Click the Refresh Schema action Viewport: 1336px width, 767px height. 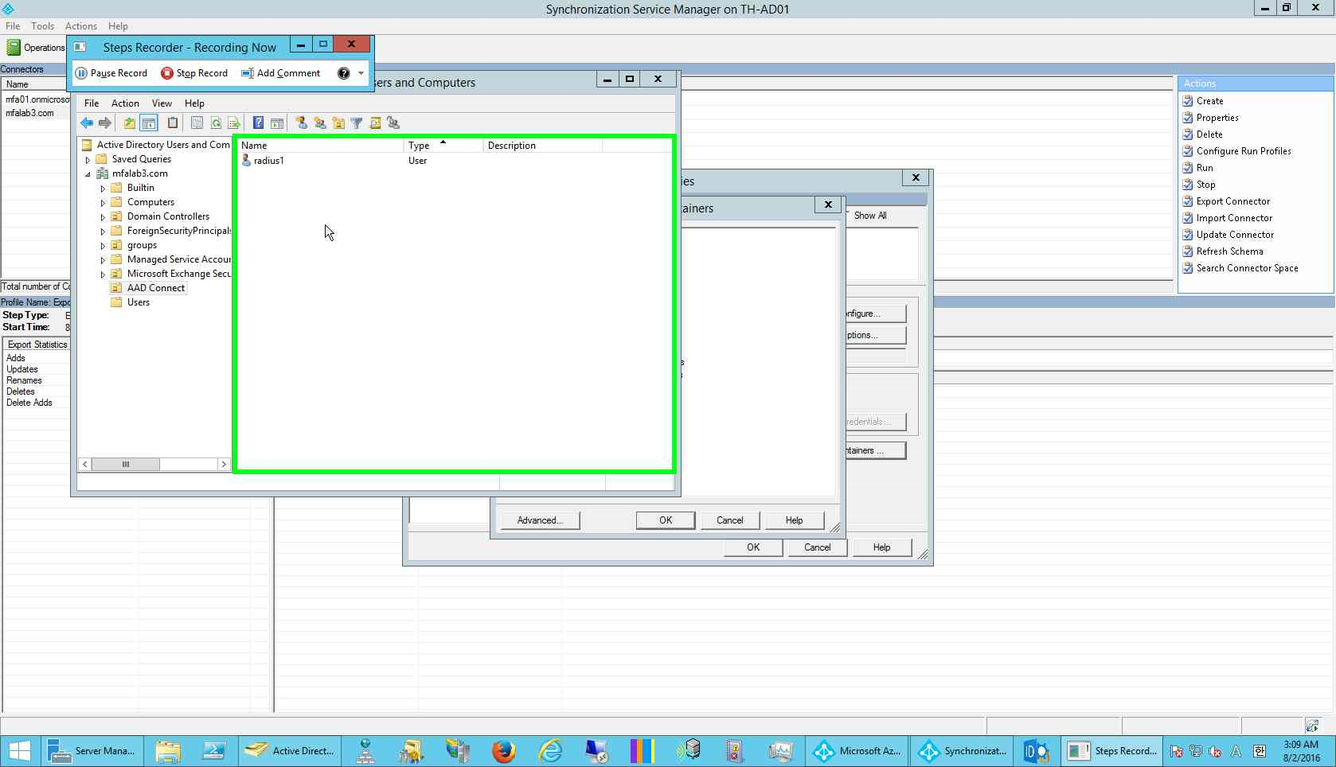pyautogui.click(x=1229, y=251)
